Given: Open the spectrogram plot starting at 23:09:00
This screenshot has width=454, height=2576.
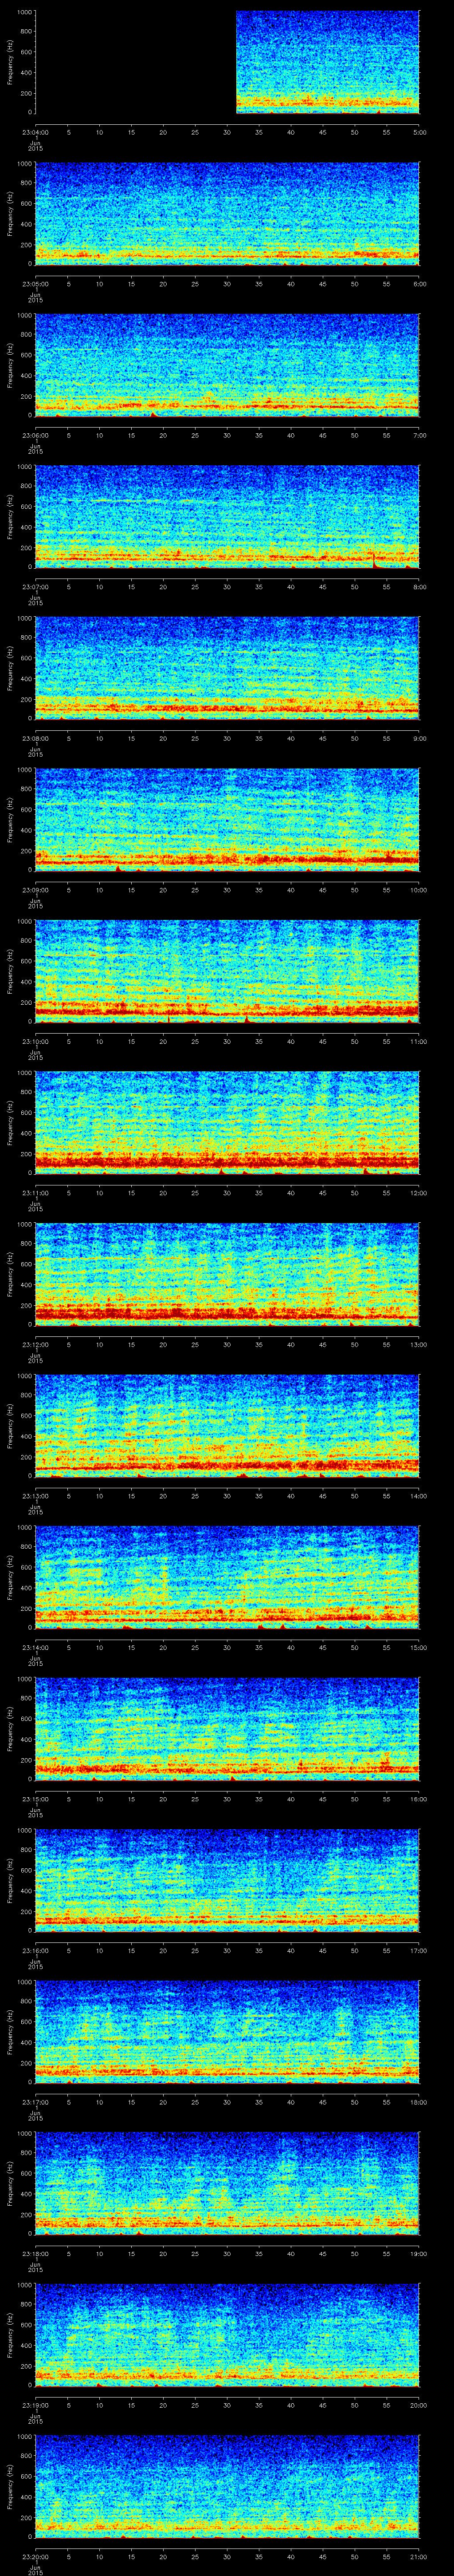Looking at the screenshot, I should [227, 819].
